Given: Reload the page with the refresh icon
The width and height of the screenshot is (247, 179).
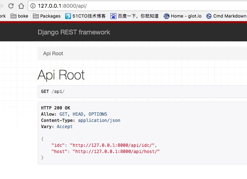Looking at the screenshot, I should click(x=11, y=6).
